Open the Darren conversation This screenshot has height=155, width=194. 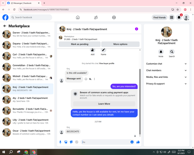(27, 34)
